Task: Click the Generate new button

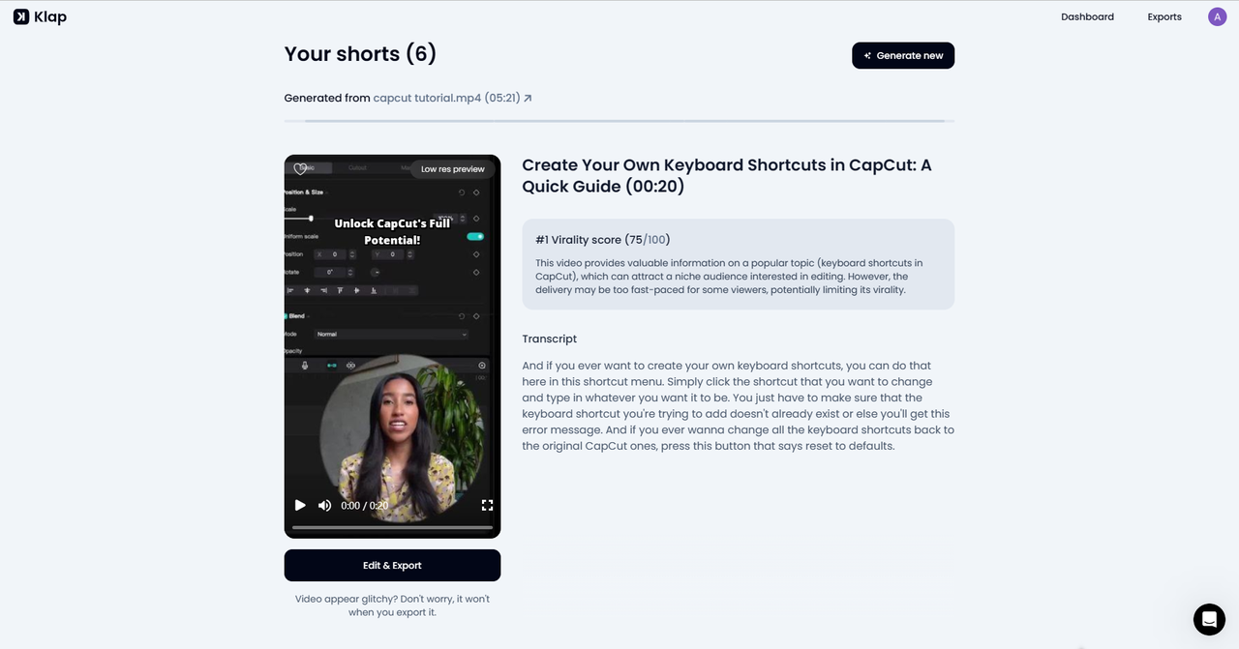Action: tap(903, 56)
